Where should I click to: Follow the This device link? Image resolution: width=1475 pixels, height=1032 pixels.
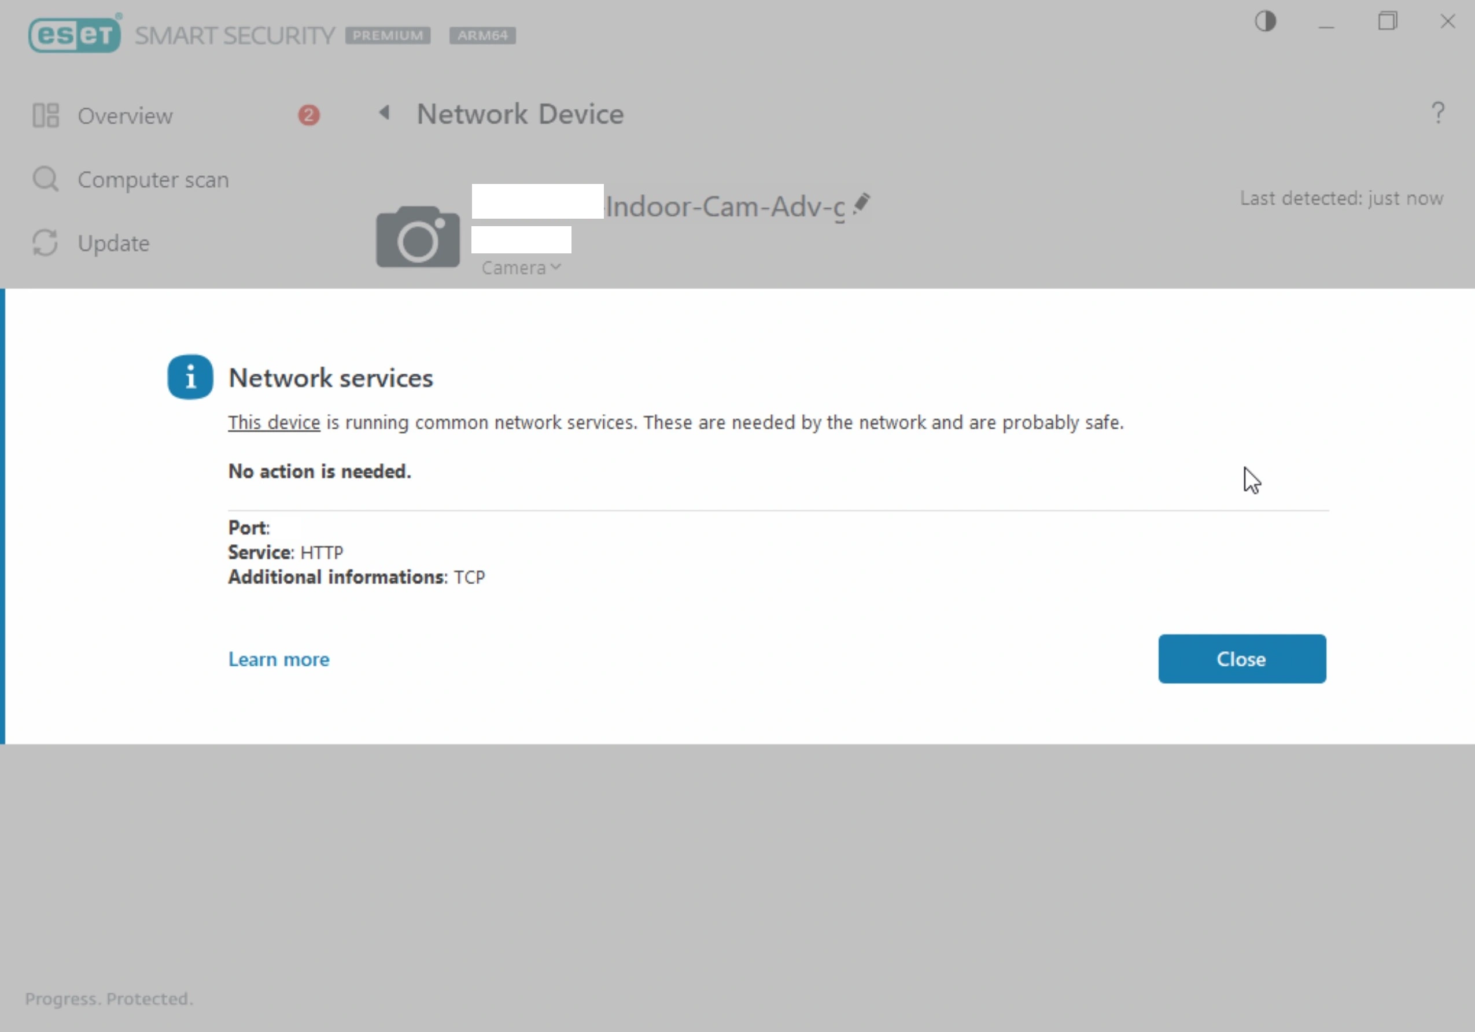(274, 422)
